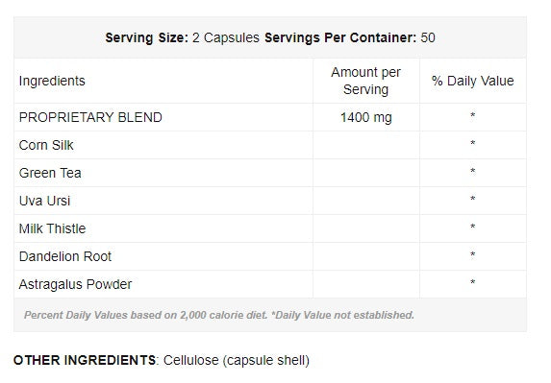The image size is (551, 383).
Task: Click the Servings Per Container label
Action: pyautogui.click(x=340, y=37)
